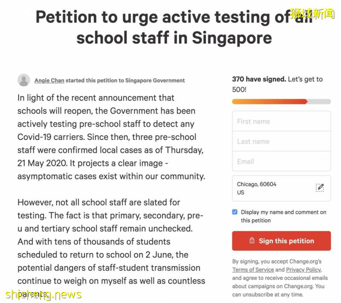The height and width of the screenshot is (303, 341).
Task: Open the Angie Chan author link
Action: pyautogui.click(x=49, y=80)
